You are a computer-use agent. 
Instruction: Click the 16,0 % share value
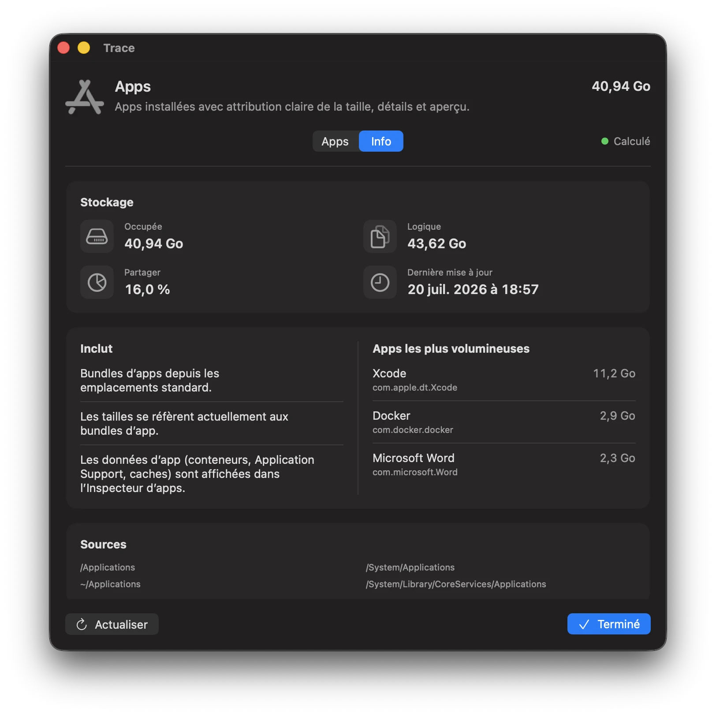[x=147, y=289]
